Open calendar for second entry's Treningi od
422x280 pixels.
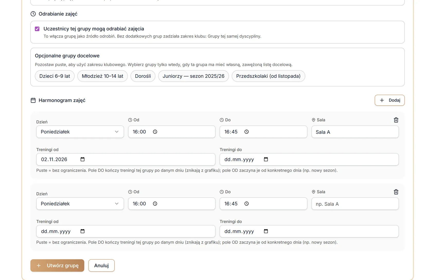(x=82, y=231)
